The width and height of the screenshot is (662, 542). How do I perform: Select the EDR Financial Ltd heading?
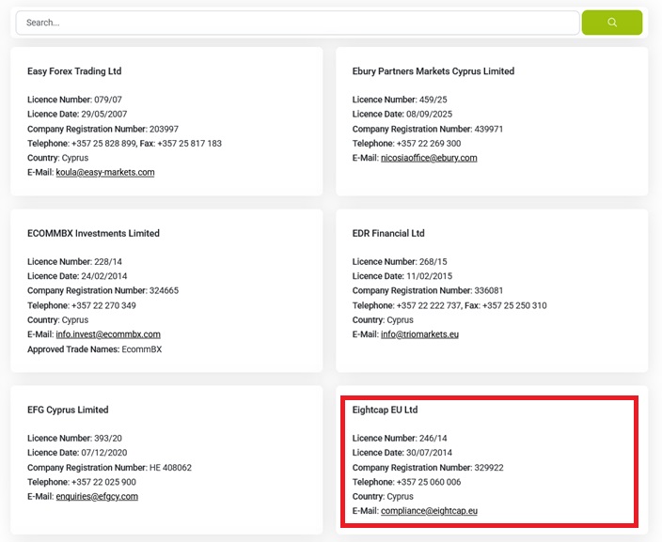[388, 233]
